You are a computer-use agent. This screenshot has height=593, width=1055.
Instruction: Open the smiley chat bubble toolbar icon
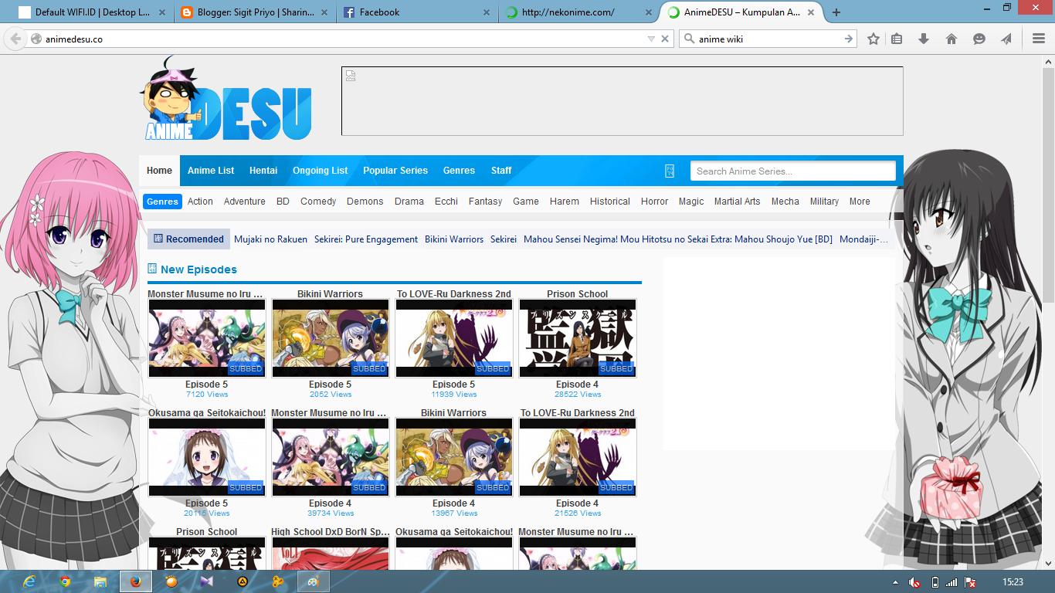(x=979, y=39)
